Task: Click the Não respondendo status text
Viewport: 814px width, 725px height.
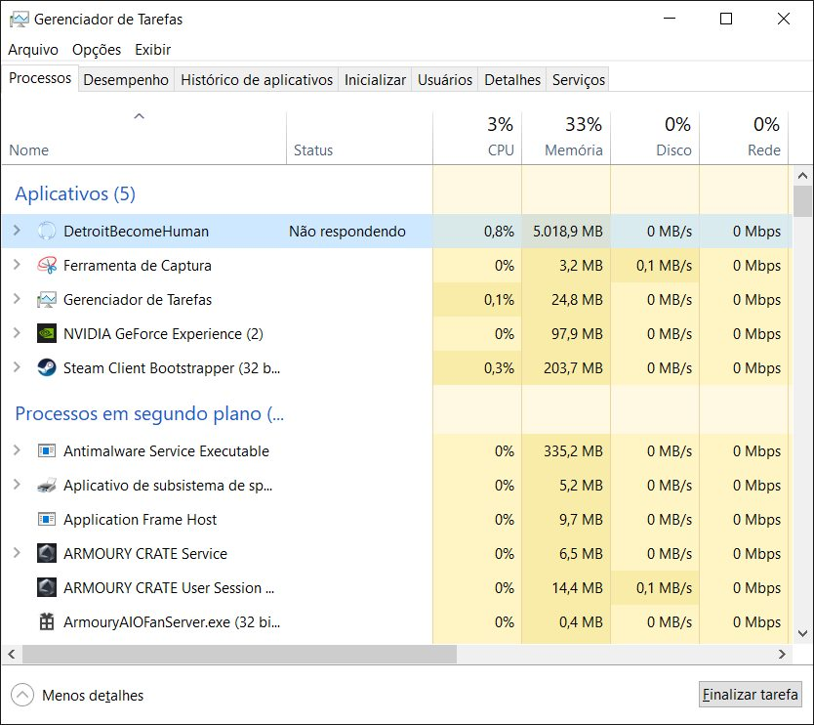Action: pos(347,232)
